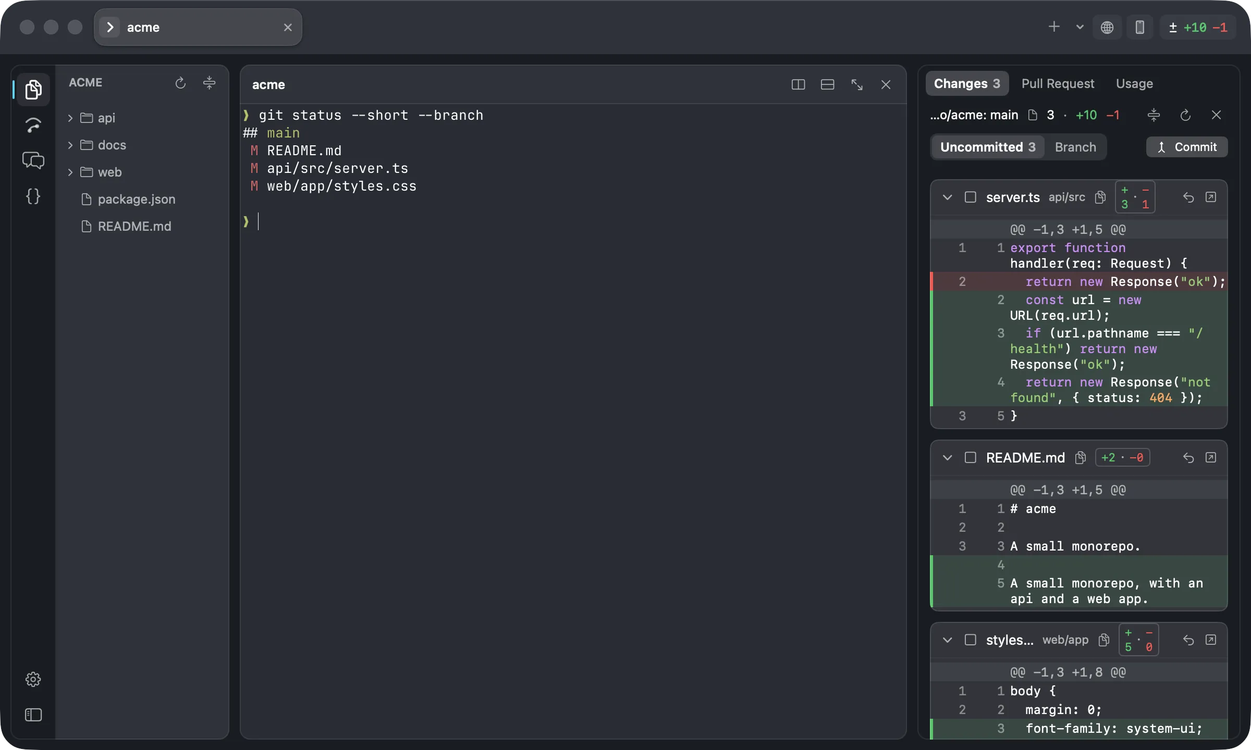This screenshot has width=1251, height=750.
Task: Open the curly braces sidebar icon
Action: 33,196
